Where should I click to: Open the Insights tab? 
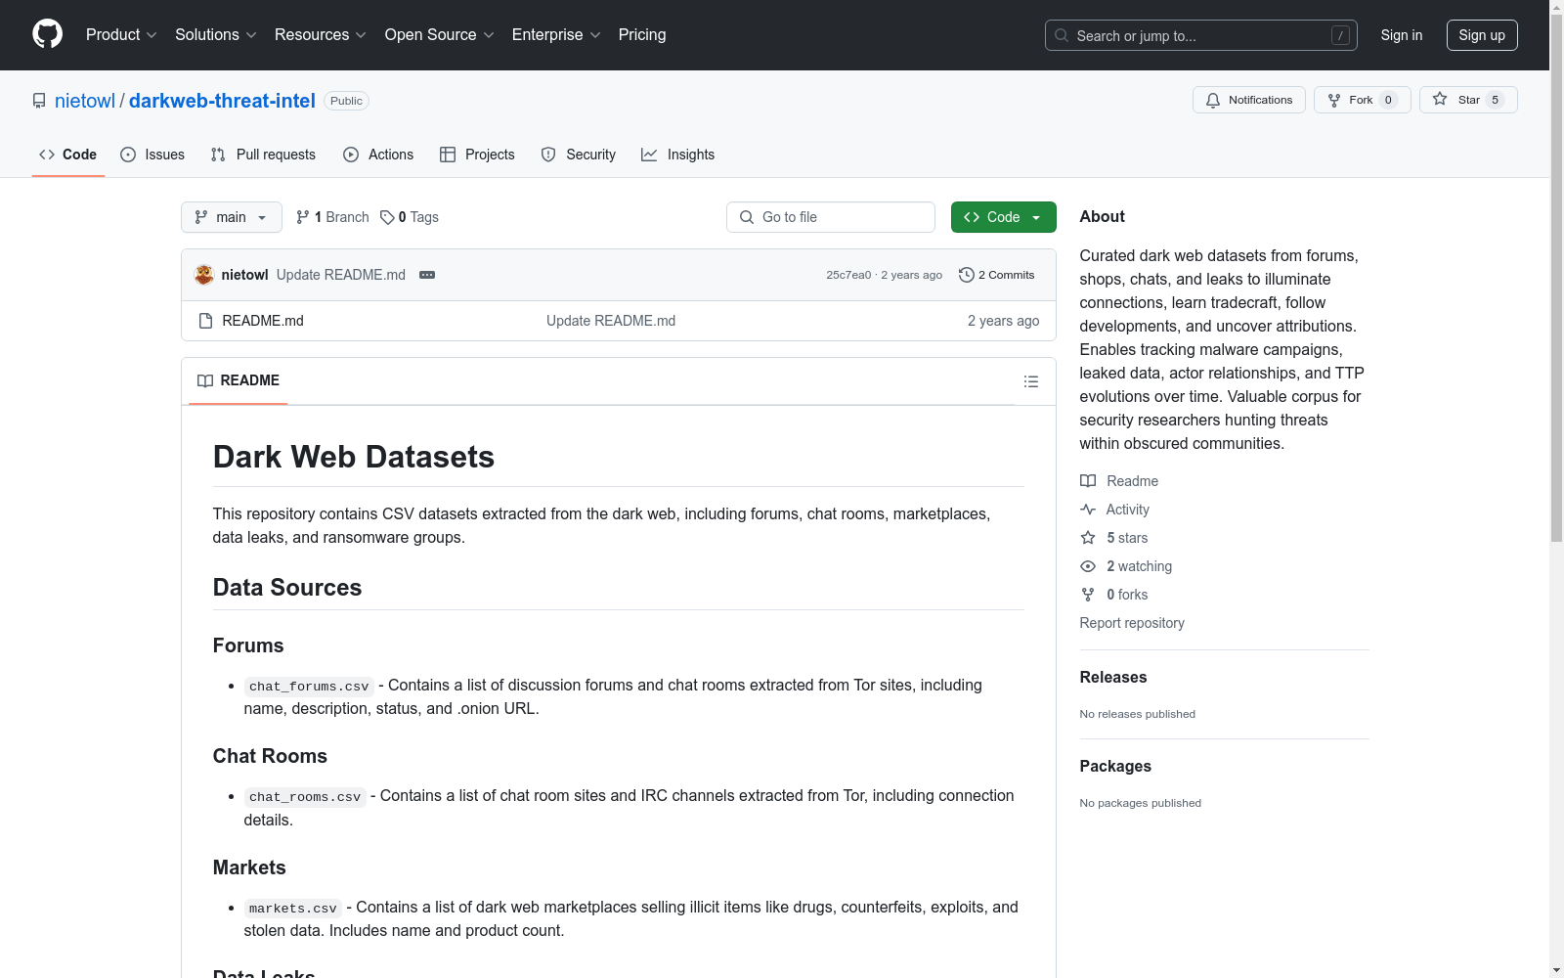(x=678, y=155)
